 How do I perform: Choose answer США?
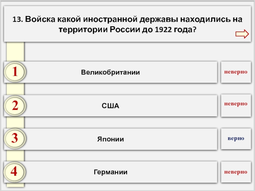click(x=110, y=106)
